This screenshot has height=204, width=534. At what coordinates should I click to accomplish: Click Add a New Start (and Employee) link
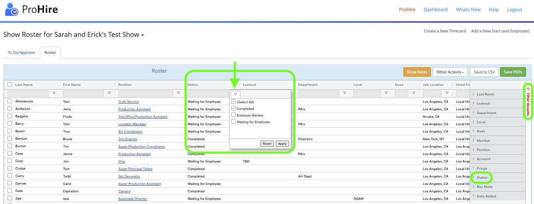pos(500,31)
